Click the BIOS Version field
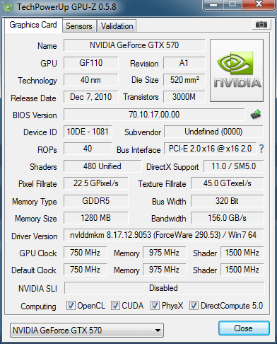The width and height of the screenshot is (277, 344). point(154,115)
